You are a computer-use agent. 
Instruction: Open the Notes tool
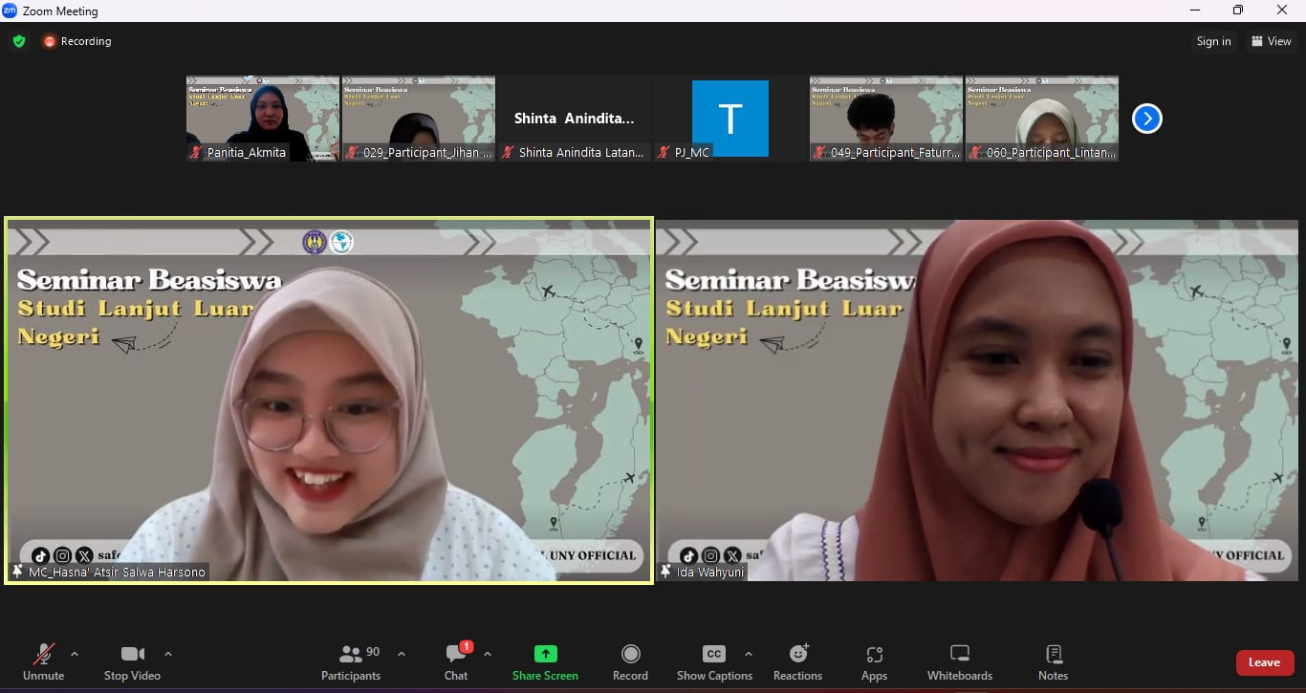tap(1053, 662)
